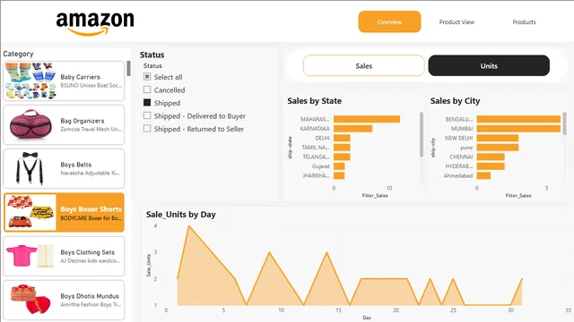Viewport: 574px width, 322px height.
Task: Click the JHARKHA... state bar
Action: pos(339,175)
